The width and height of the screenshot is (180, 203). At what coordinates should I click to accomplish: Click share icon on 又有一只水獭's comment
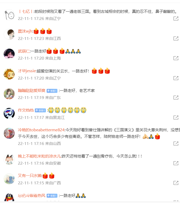coord(176,183)
